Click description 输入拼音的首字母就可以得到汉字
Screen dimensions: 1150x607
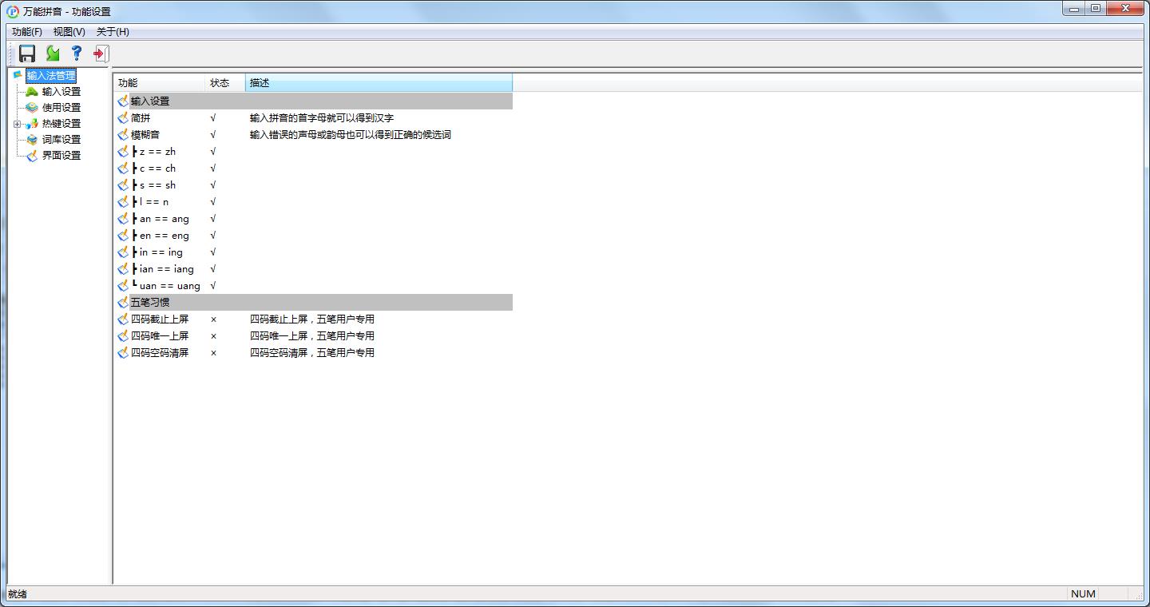322,118
